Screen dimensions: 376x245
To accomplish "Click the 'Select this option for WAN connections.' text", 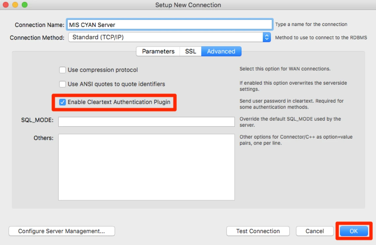I will point(285,69).
